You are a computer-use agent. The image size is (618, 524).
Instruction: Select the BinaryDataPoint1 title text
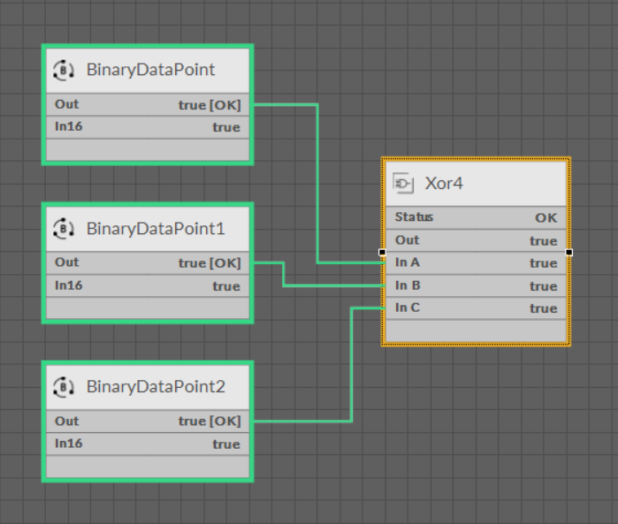[156, 229]
